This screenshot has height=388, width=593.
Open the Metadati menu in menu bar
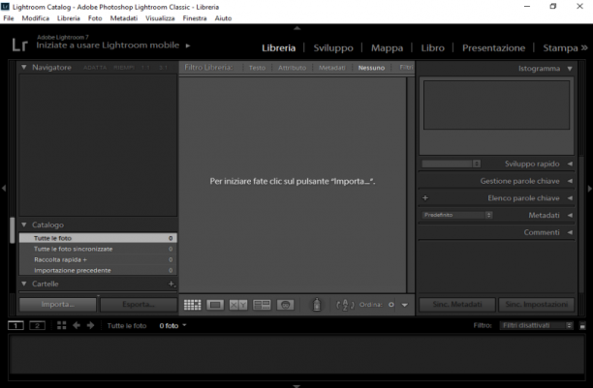point(124,18)
